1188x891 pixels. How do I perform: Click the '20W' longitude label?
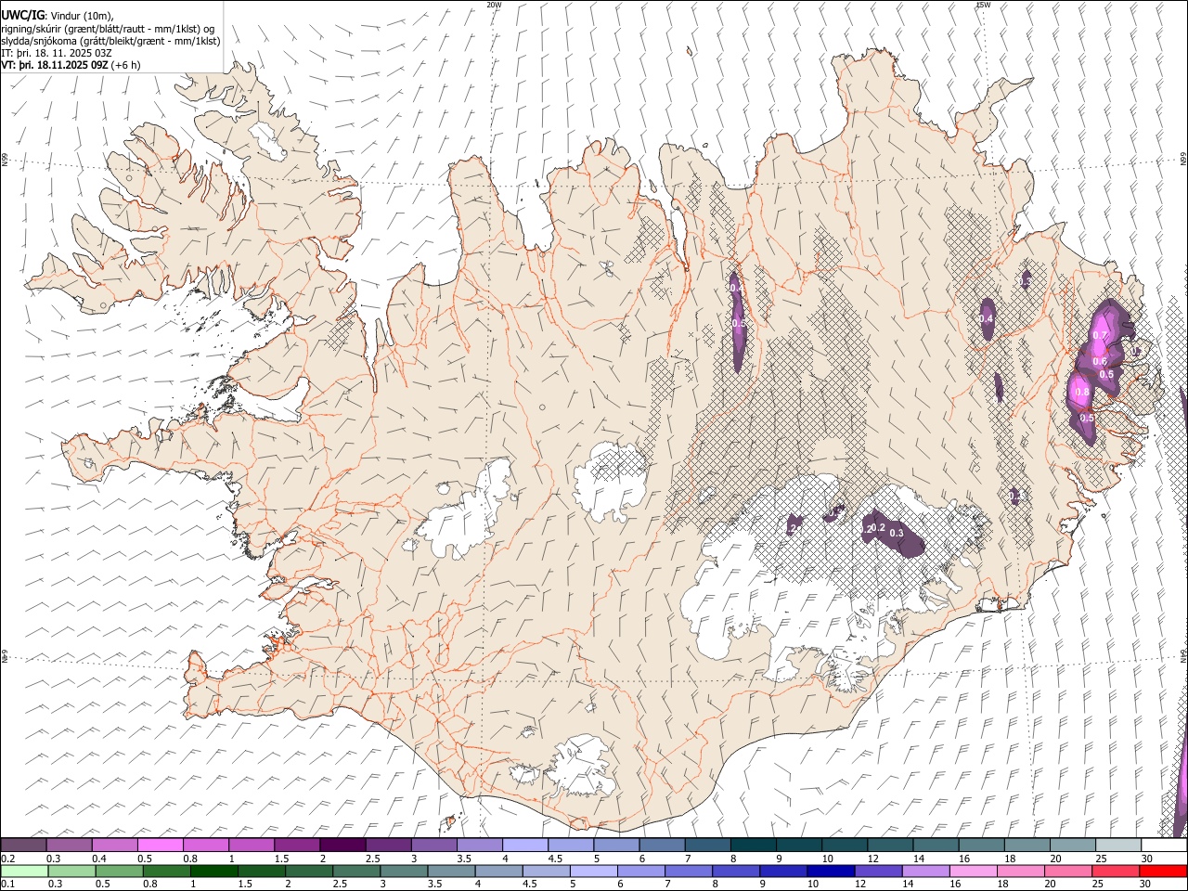pos(494,5)
